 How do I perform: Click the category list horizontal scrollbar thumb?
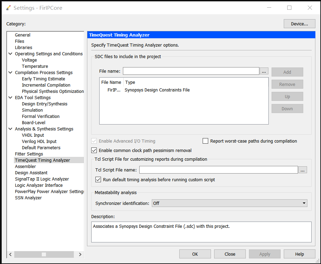(x=44, y=254)
